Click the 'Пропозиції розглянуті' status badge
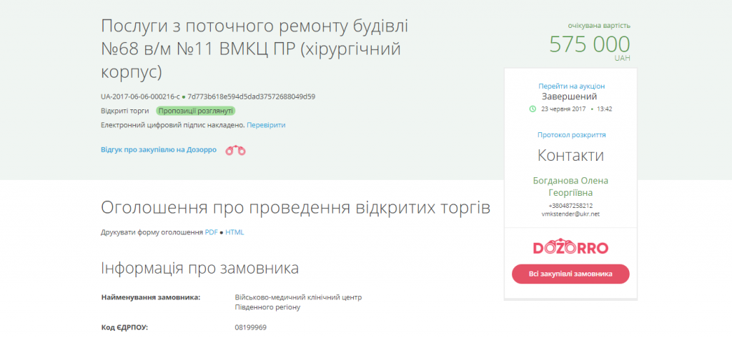Viewport: 732px width, 338px height. 196,111
